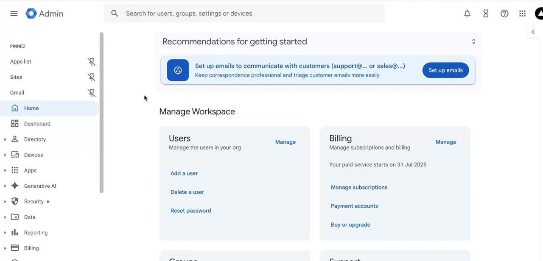Click Buy or upgrade link
The image size is (543, 261).
[x=350, y=225]
